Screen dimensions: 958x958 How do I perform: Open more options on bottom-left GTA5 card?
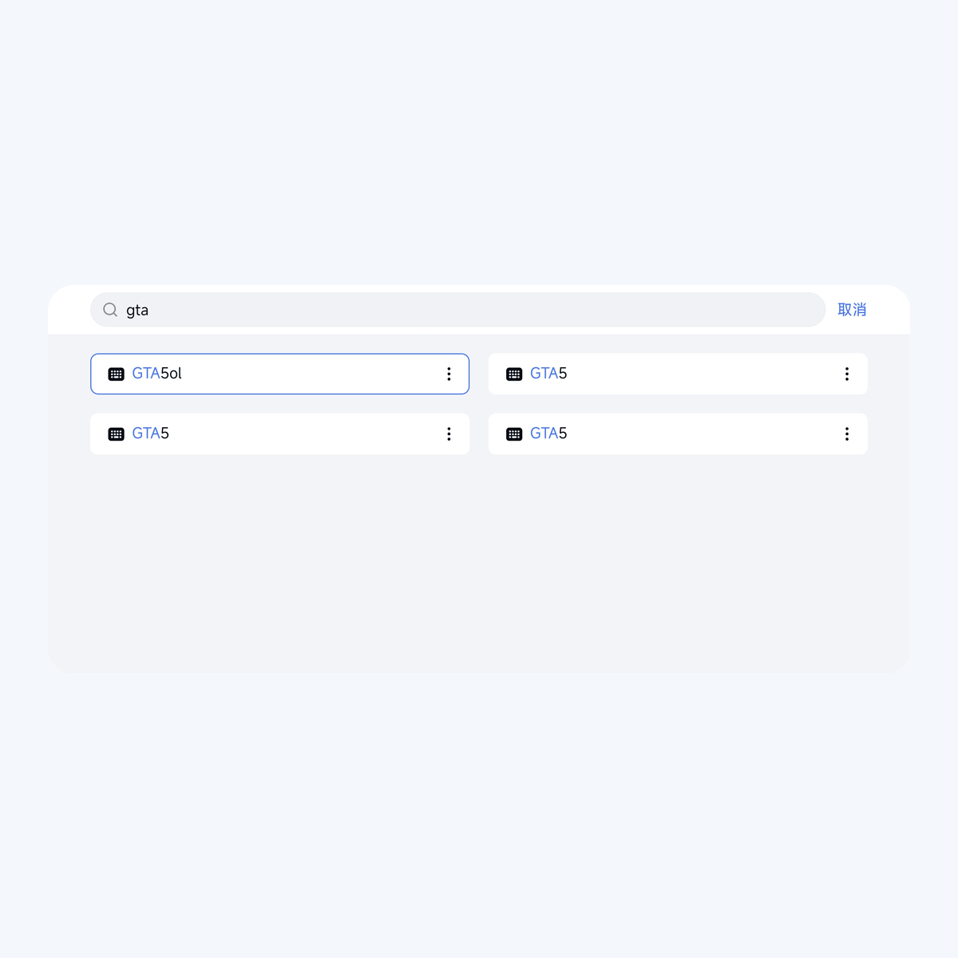(449, 433)
